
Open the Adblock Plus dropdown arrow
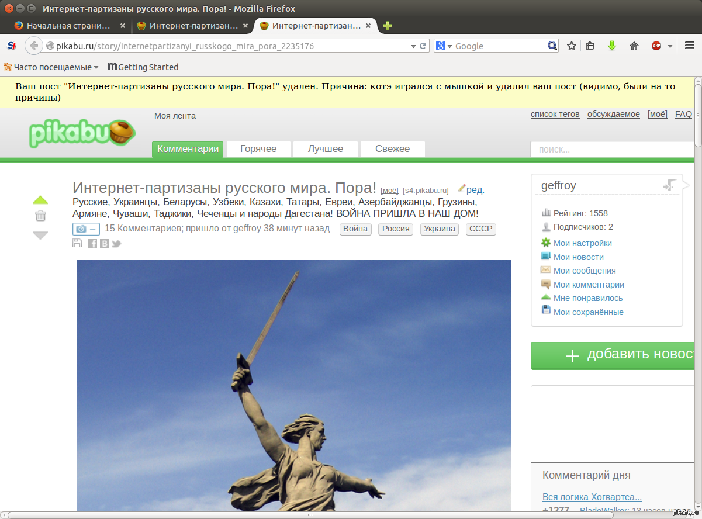tap(670, 46)
